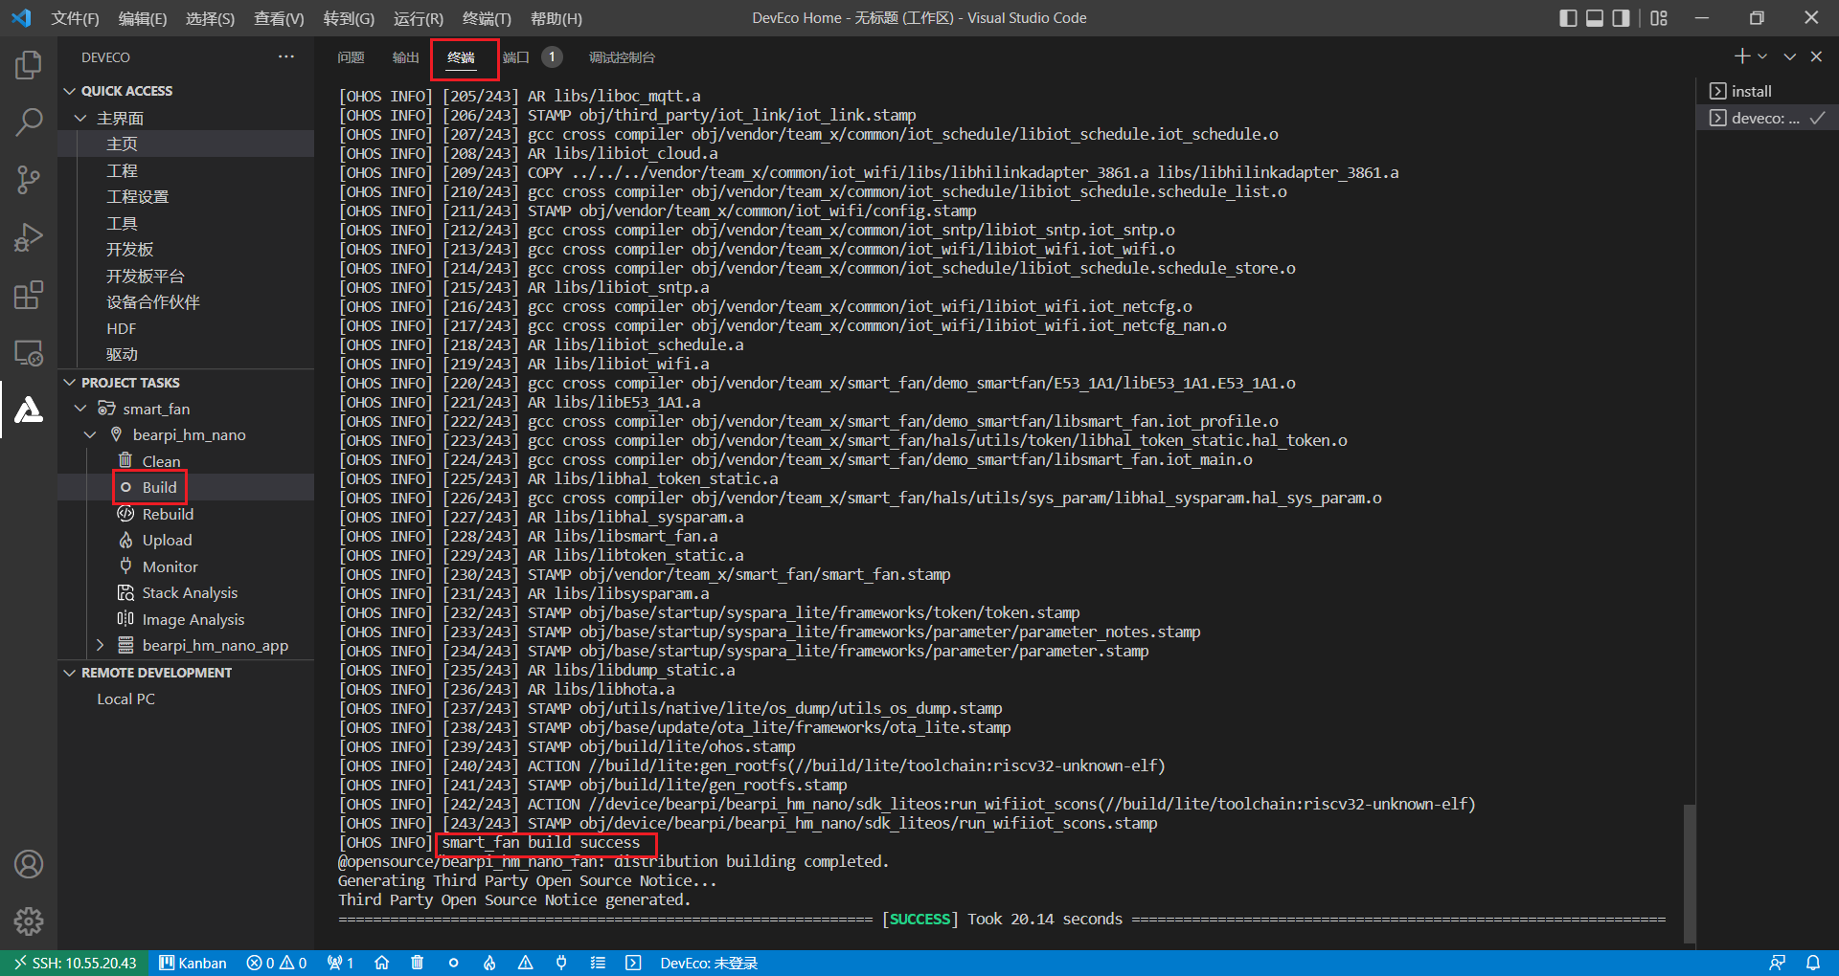Click the DevEco home icon in status bar
Viewport: 1839px width, 976px height.
click(x=381, y=963)
